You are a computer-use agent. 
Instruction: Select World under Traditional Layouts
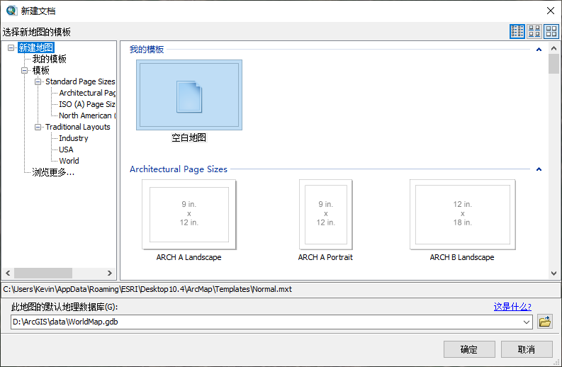pyautogui.click(x=69, y=162)
